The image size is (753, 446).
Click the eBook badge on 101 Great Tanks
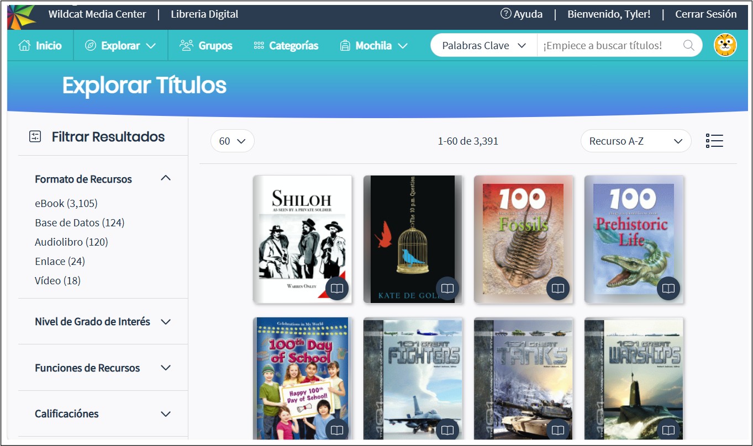[x=558, y=430]
